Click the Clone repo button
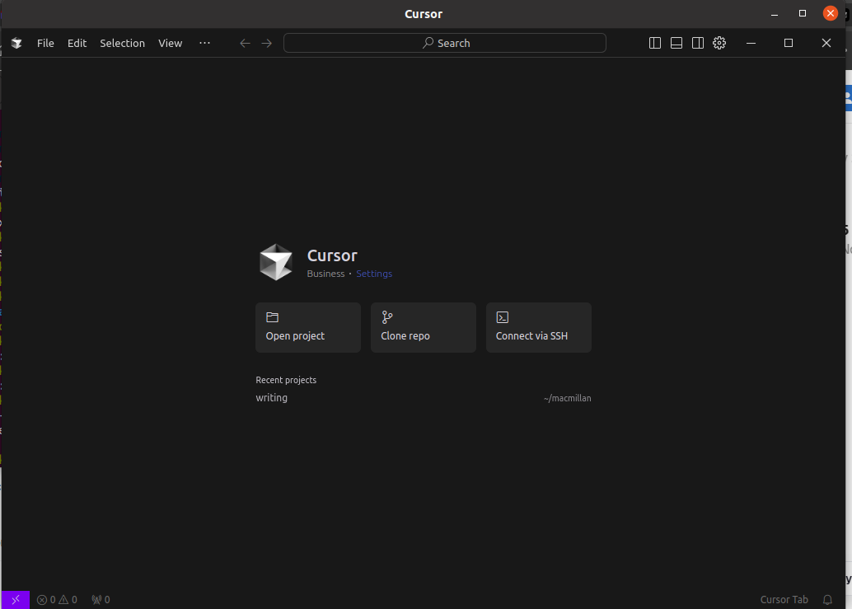 point(424,328)
